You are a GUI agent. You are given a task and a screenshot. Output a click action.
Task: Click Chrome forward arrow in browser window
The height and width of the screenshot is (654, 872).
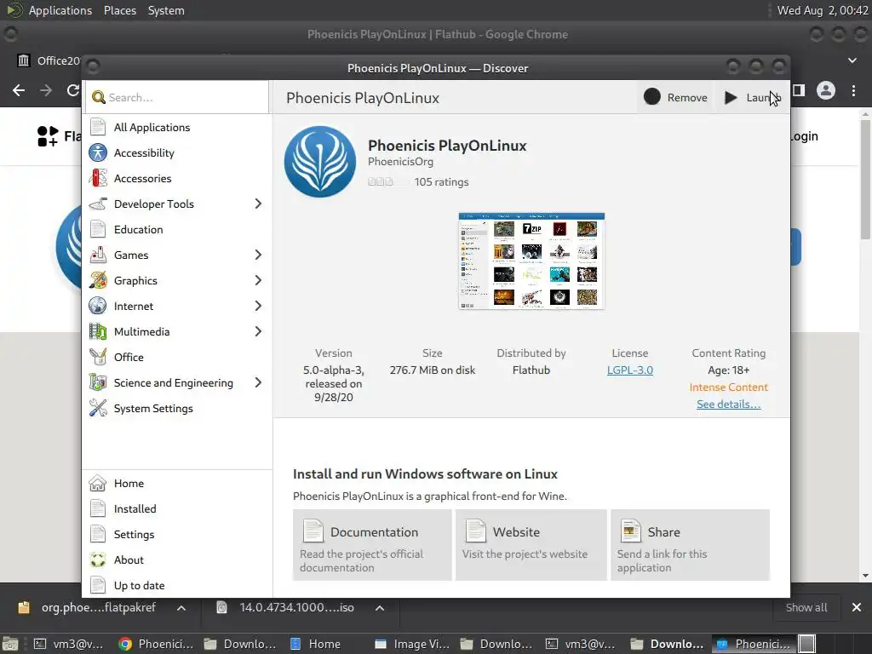[46, 90]
